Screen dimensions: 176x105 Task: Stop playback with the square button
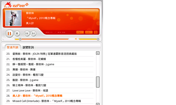click(x=17, y=33)
